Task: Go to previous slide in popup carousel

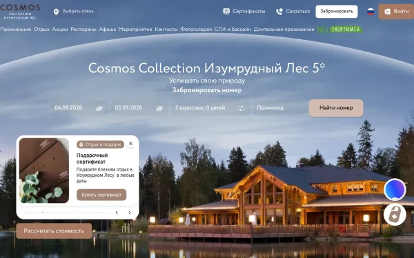Action: (x=117, y=213)
